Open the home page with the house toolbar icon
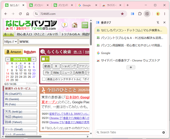Viewport: 170px width, 139px height. [28, 14]
